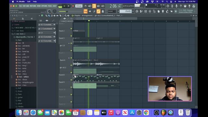Viewport: 208px width, 117px height.
Task: Open the FILE menu
Action: [x=20, y=6]
